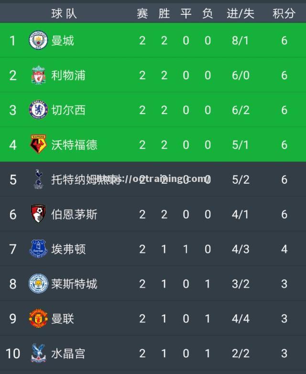306x374 pixels.
Task: Open team name 水晶宫
Action: [x=68, y=353]
